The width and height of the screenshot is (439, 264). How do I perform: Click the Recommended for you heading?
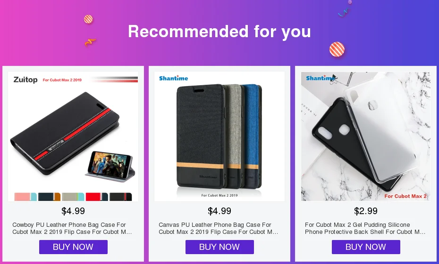coord(219,31)
